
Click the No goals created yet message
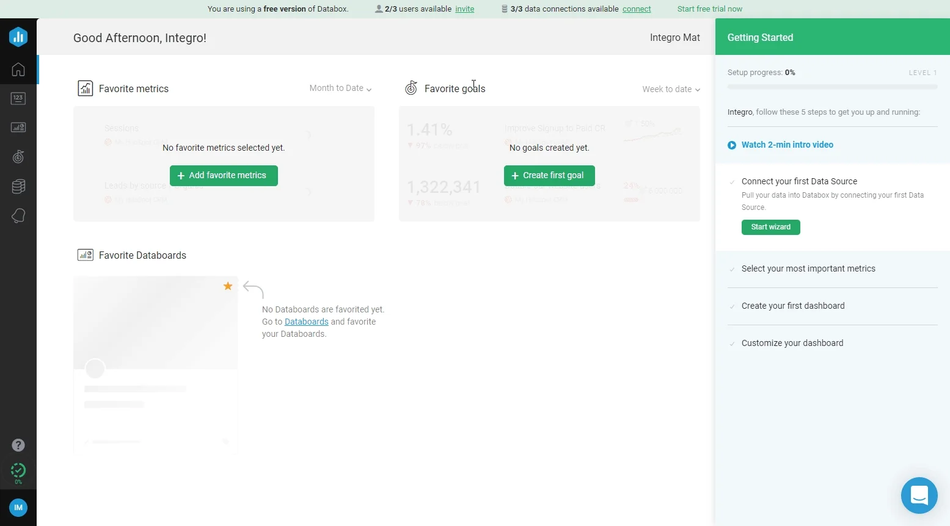pyautogui.click(x=549, y=148)
